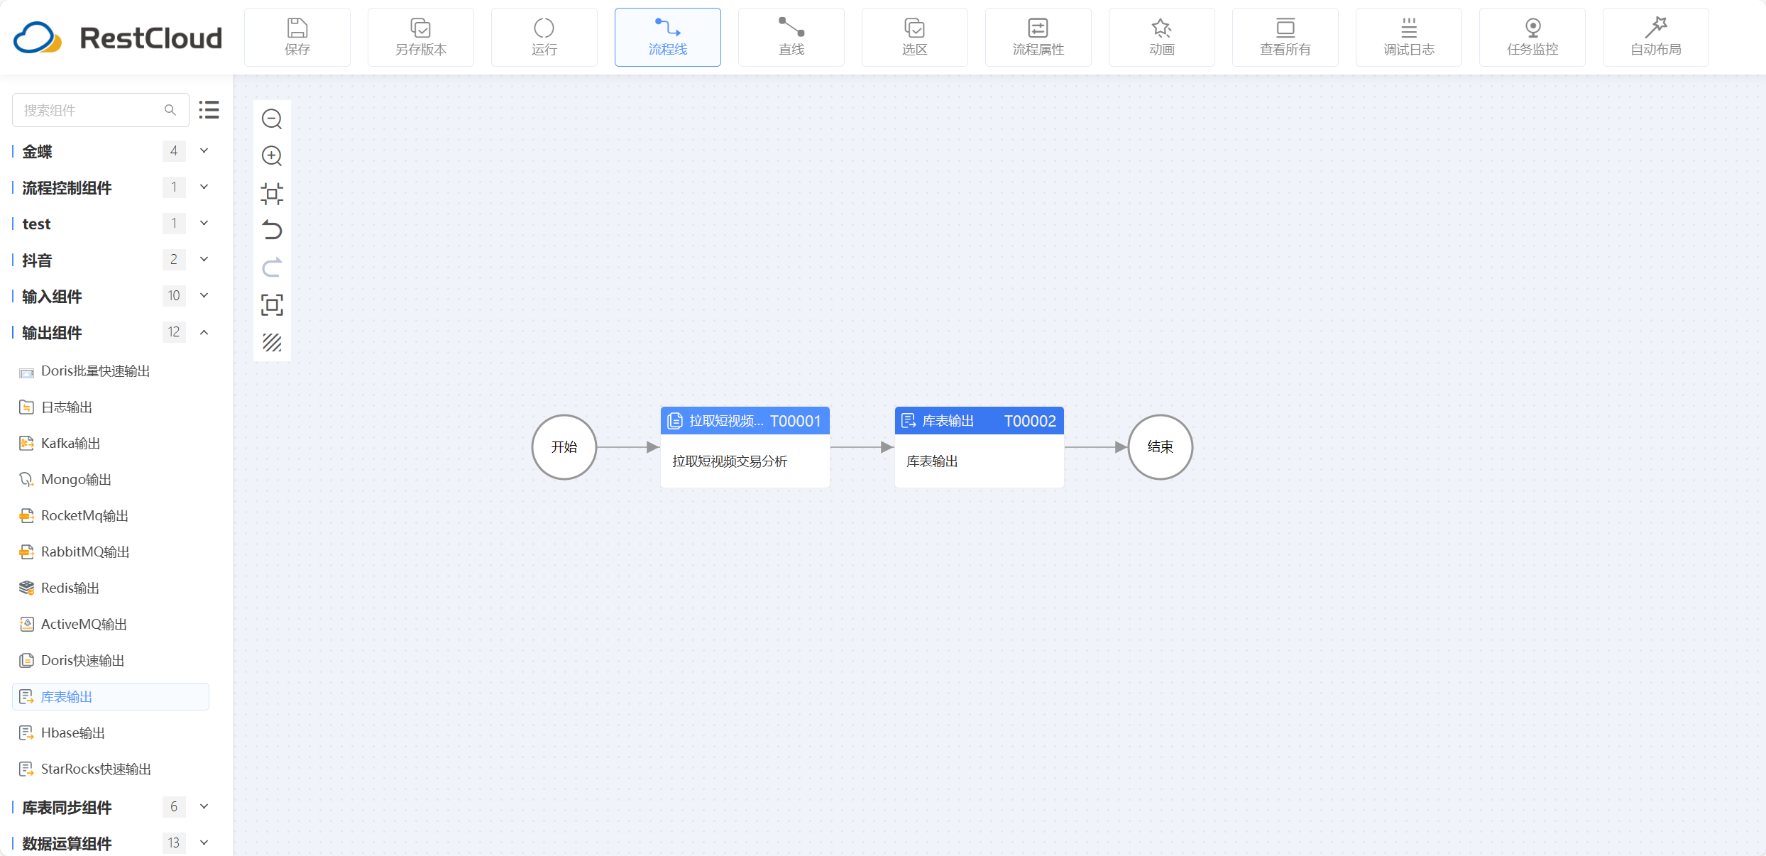The width and height of the screenshot is (1766, 856).
Task: Click the zoom out magnifier icon
Action: click(272, 119)
